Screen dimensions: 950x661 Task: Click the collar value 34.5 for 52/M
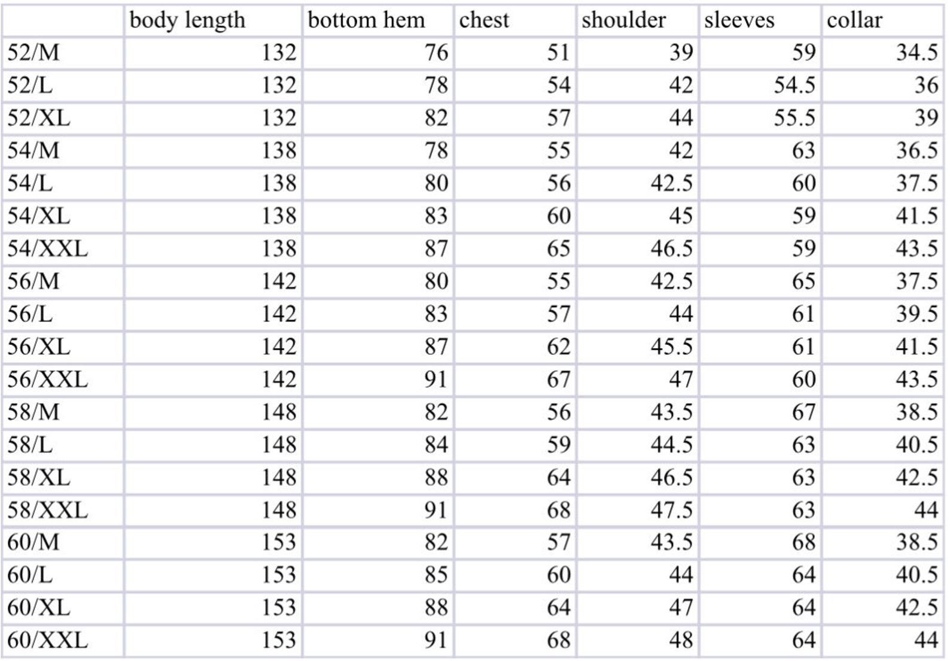pyautogui.click(x=916, y=53)
